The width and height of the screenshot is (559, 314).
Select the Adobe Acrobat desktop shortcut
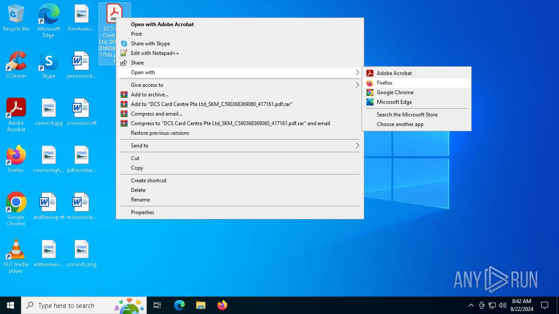pos(16,115)
